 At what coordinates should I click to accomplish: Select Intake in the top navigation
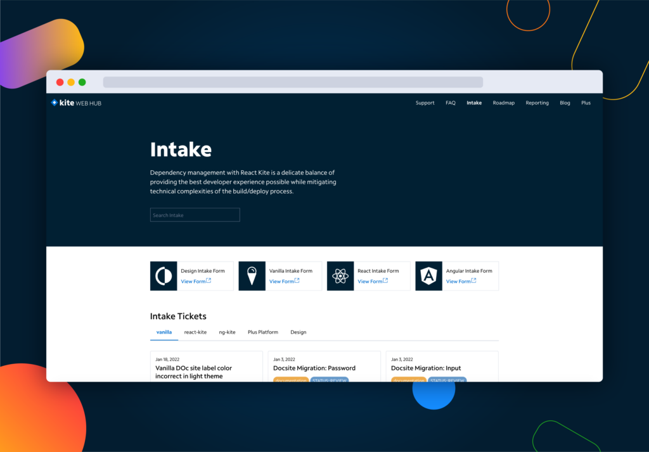point(474,103)
